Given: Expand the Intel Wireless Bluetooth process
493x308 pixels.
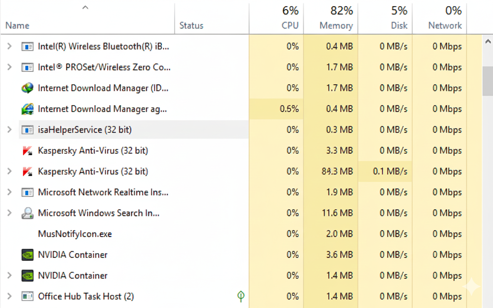Looking at the screenshot, I should click(x=10, y=47).
